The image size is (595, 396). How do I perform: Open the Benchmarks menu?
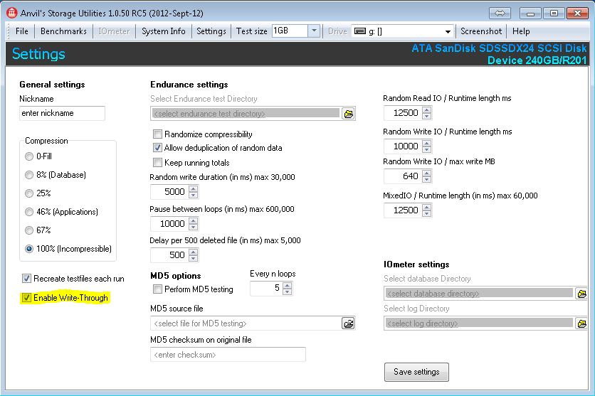pos(63,31)
